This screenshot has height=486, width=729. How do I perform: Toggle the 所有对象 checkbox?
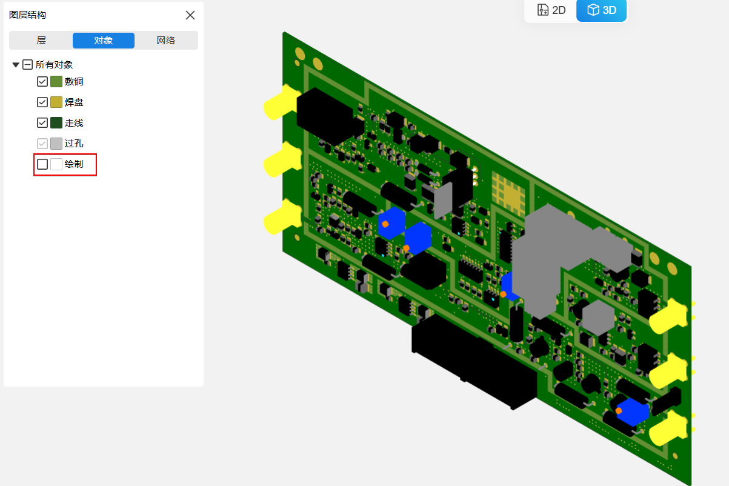click(x=28, y=65)
